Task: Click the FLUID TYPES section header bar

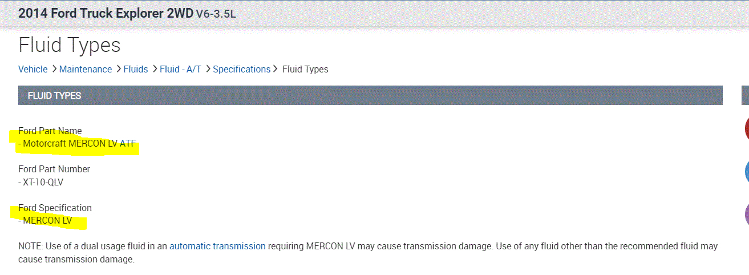Action: [x=370, y=95]
